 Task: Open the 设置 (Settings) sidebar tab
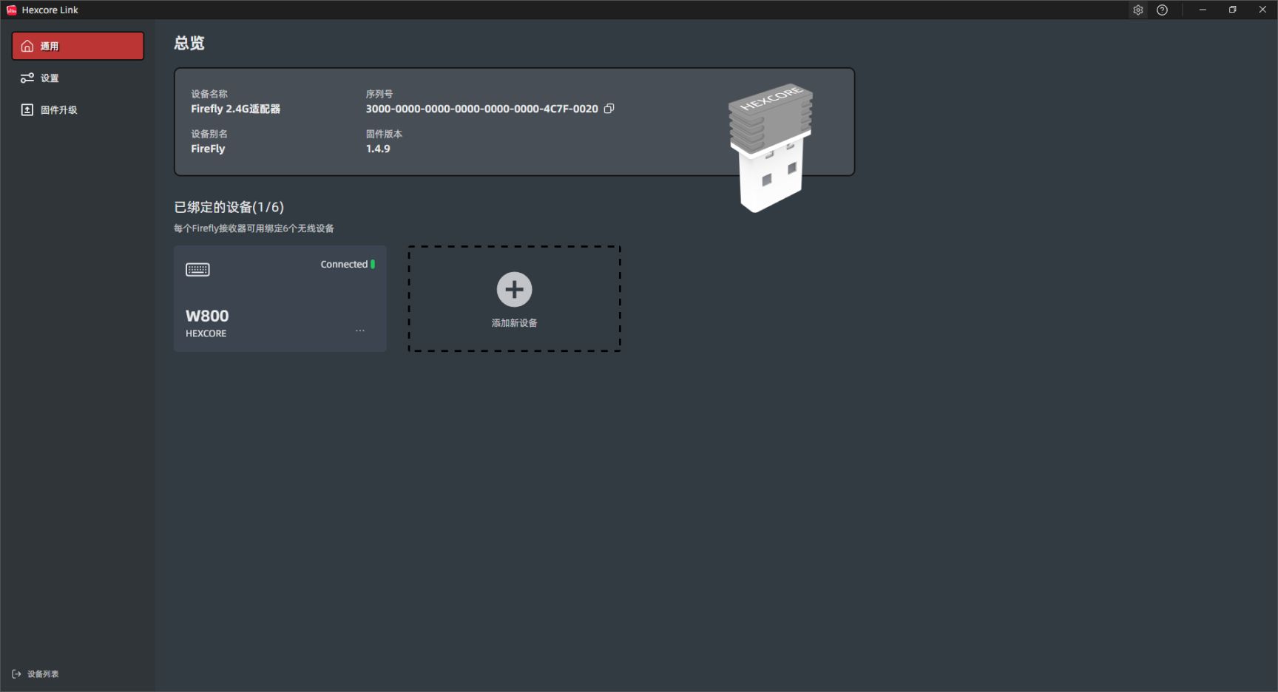(78, 78)
